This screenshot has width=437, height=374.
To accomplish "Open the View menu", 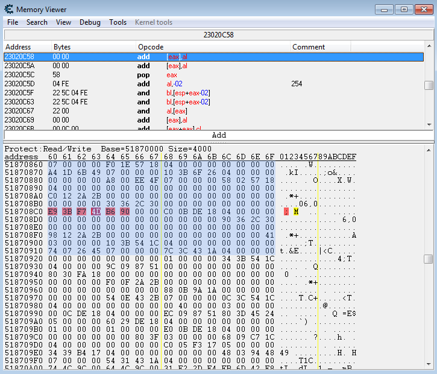I will click(x=63, y=22).
